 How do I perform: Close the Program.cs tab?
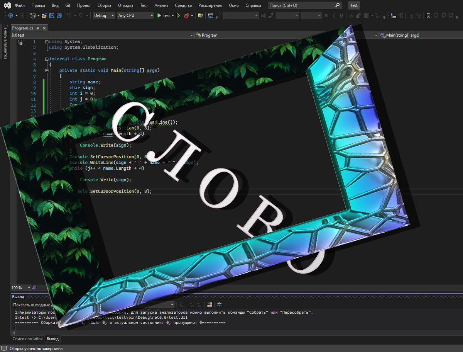[44, 28]
